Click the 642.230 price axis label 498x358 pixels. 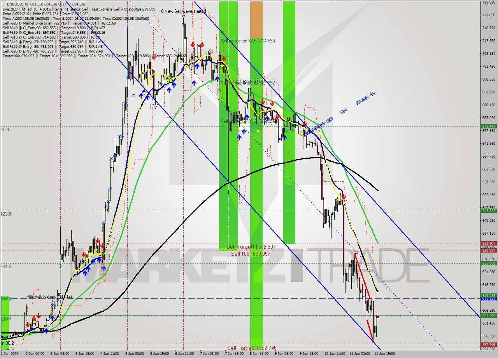pos(489,220)
